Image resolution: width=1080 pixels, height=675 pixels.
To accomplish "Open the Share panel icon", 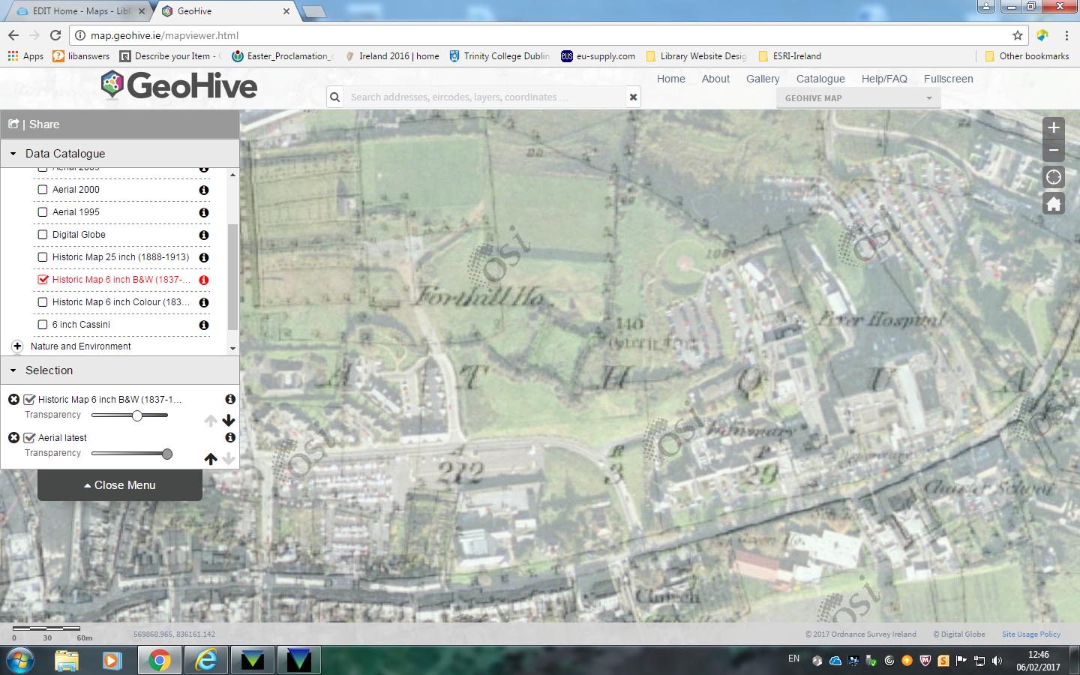I will [13, 124].
